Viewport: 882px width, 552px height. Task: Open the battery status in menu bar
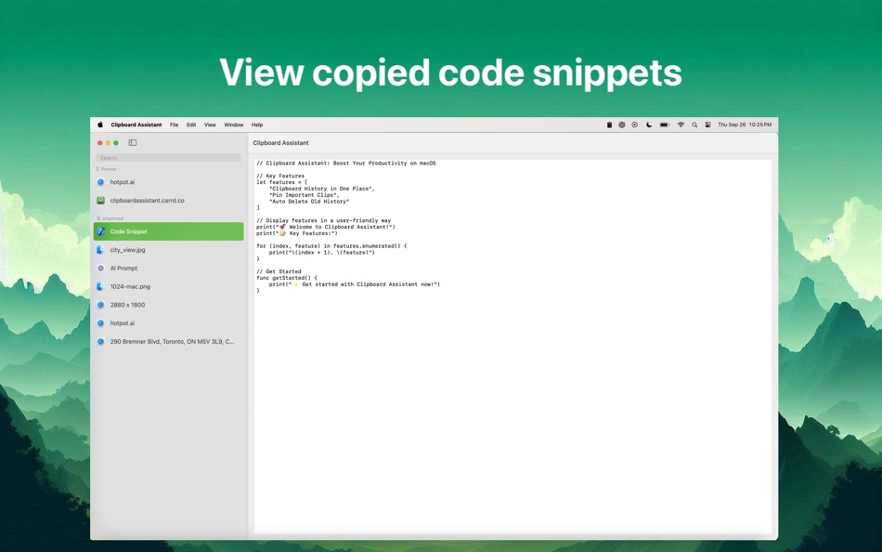pyautogui.click(x=665, y=125)
